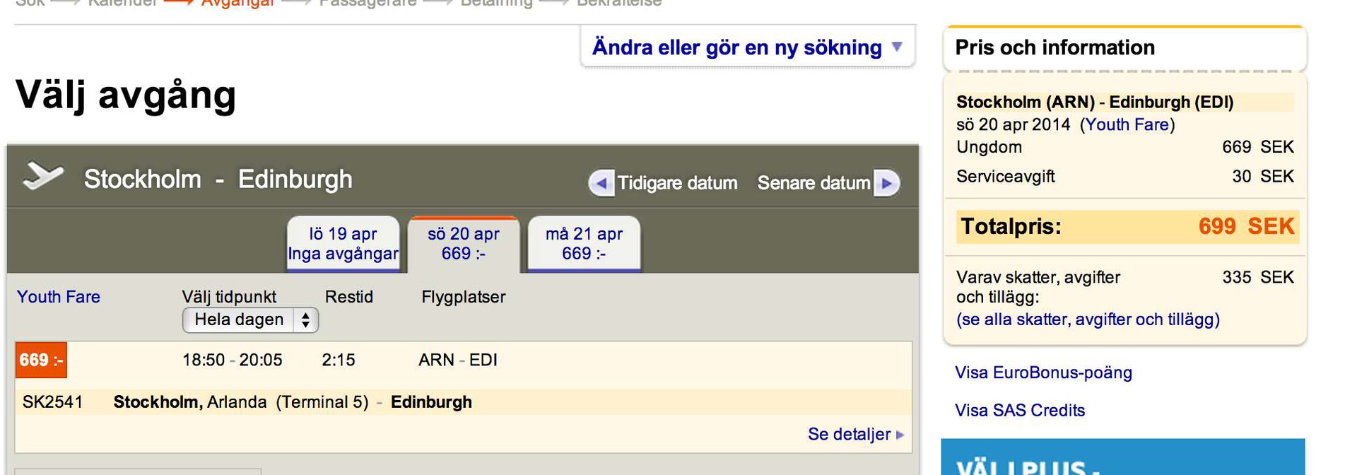The height and width of the screenshot is (475, 1357).
Task: Click the right arrow for Senare datum
Action: 886,183
